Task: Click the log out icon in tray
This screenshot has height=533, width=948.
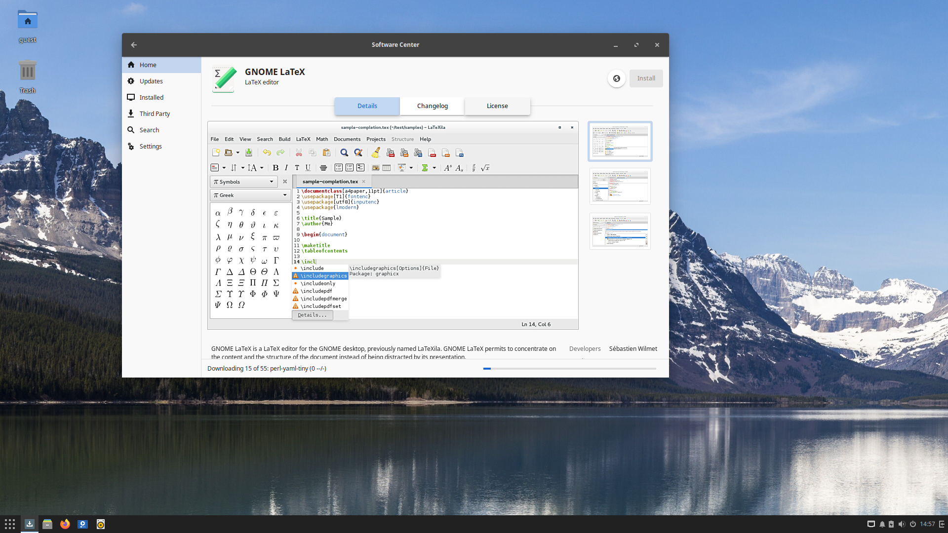Action: (x=942, y=524)
